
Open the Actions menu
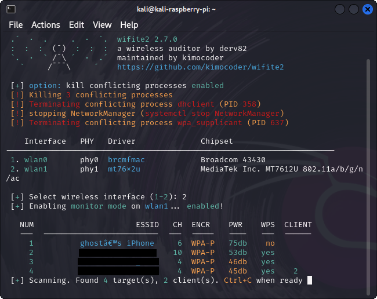[x=46, y=25]
